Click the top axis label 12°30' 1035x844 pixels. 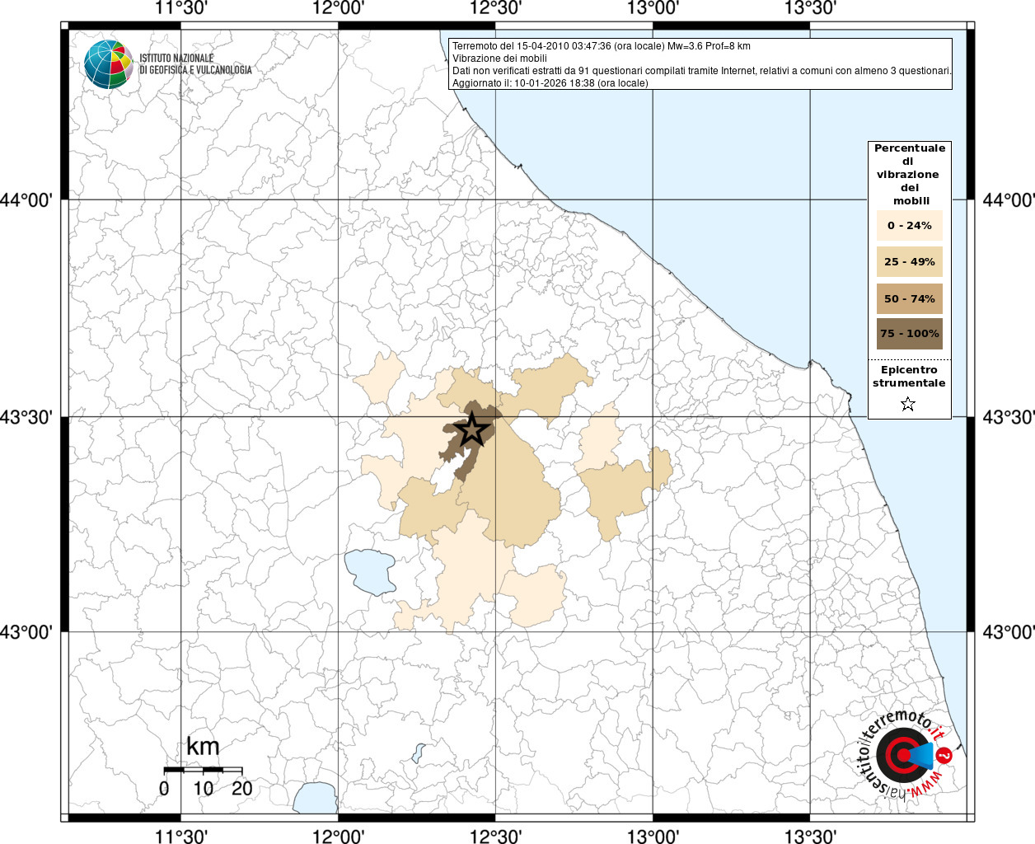(495, 9)
